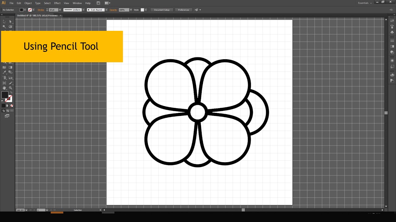Select the Magic Wand tool
Viewport: 396px width, 222px height.
point(4,27)
